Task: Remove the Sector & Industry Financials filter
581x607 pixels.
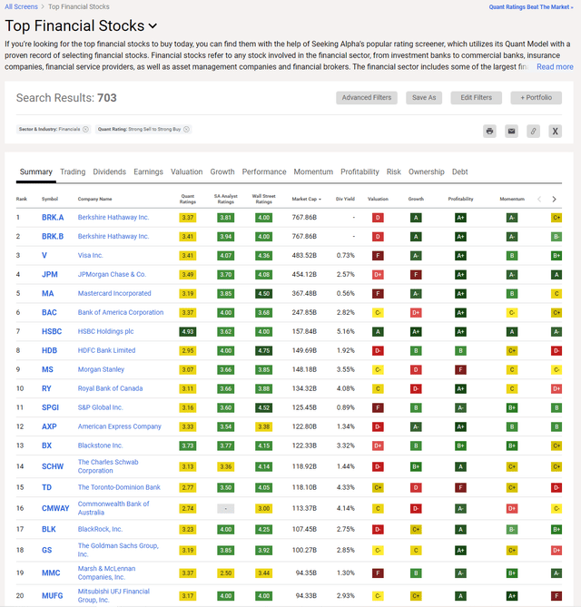Action: pyautogui.click(x=85, y=130)
